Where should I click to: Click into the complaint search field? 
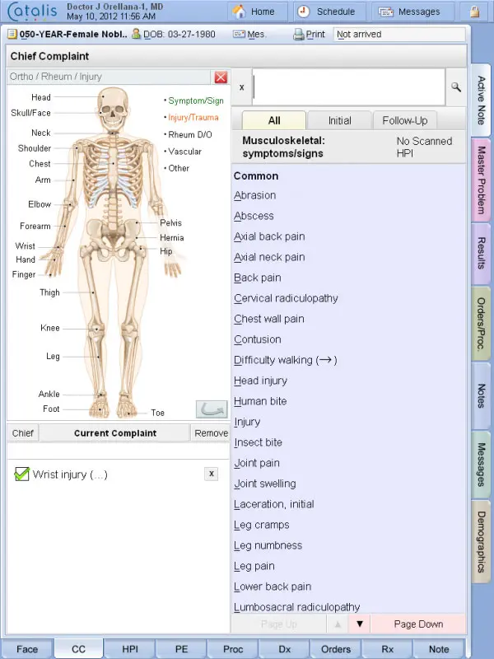348,87
